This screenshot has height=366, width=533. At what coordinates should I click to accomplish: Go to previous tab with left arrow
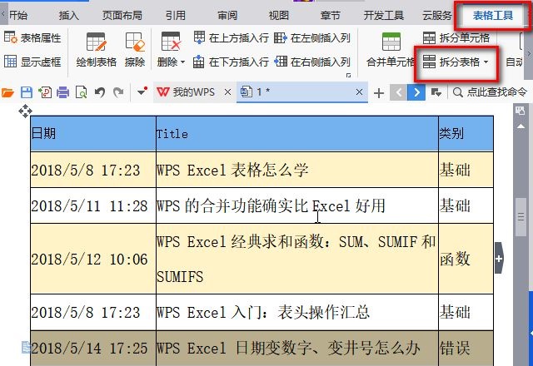[x=399, y=92]
